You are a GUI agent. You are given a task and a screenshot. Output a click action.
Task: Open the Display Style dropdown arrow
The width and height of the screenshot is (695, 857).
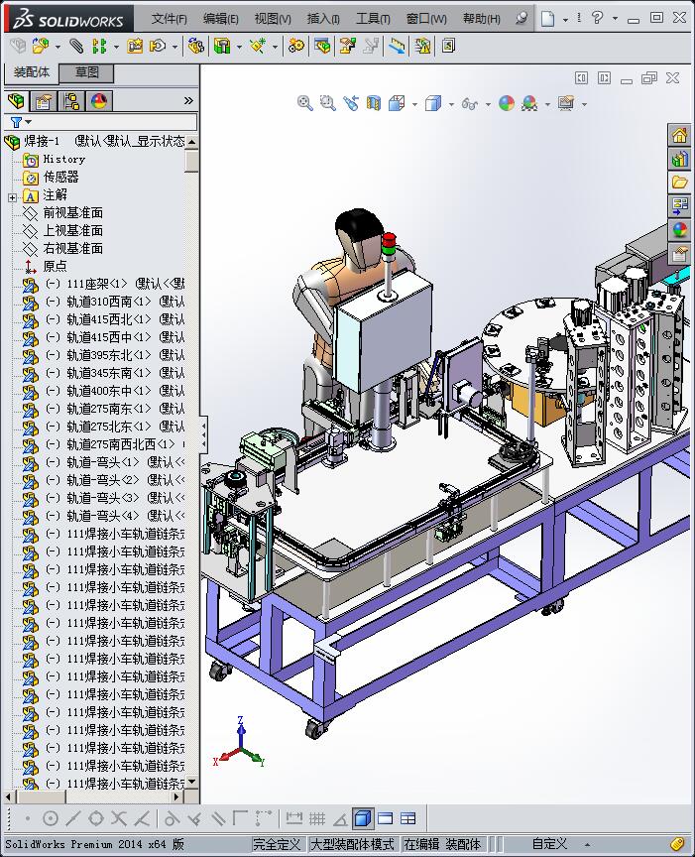click(x=451, y=104)
